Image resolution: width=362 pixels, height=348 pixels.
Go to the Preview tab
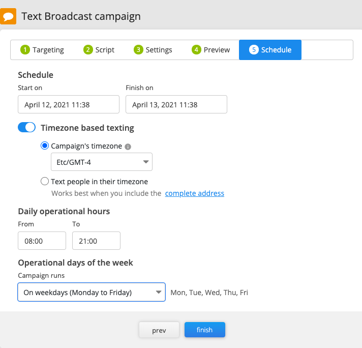211,50
